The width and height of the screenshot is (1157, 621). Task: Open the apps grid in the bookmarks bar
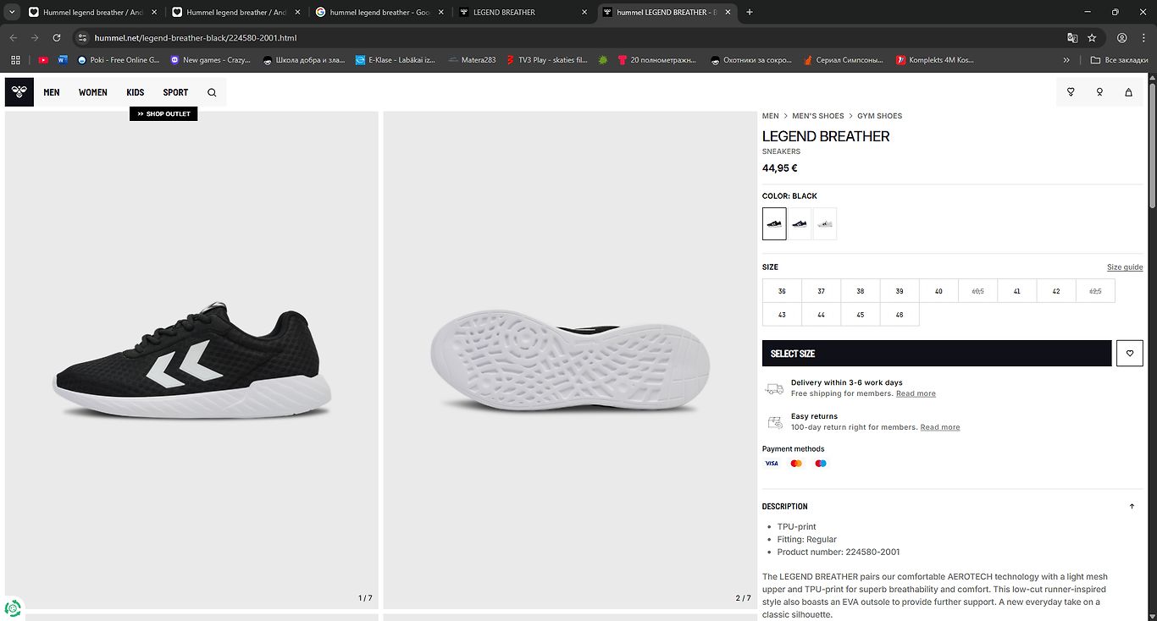[x=15, y=60]
